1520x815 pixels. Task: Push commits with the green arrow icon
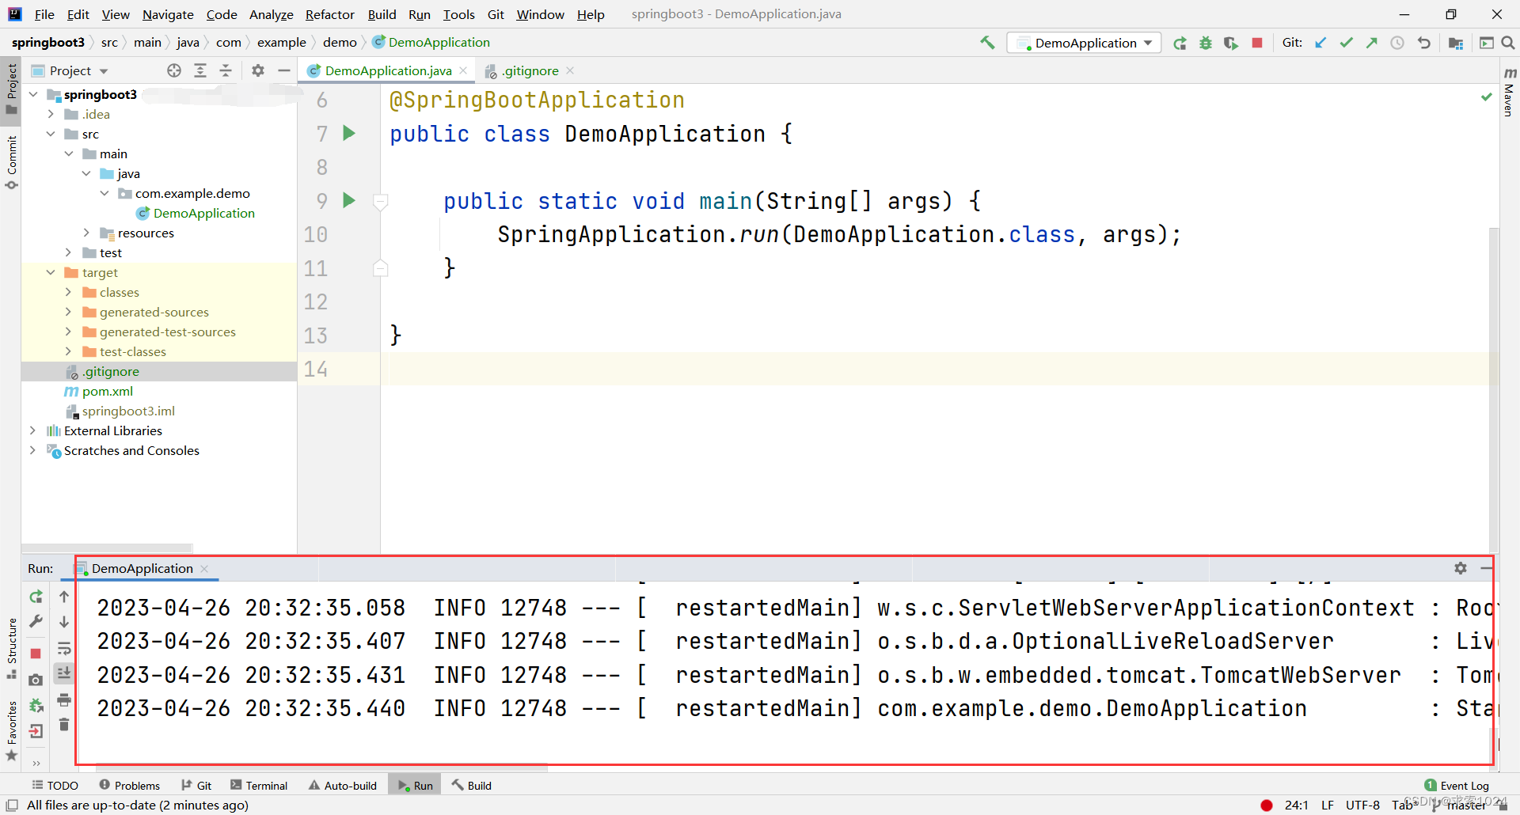1371,43
